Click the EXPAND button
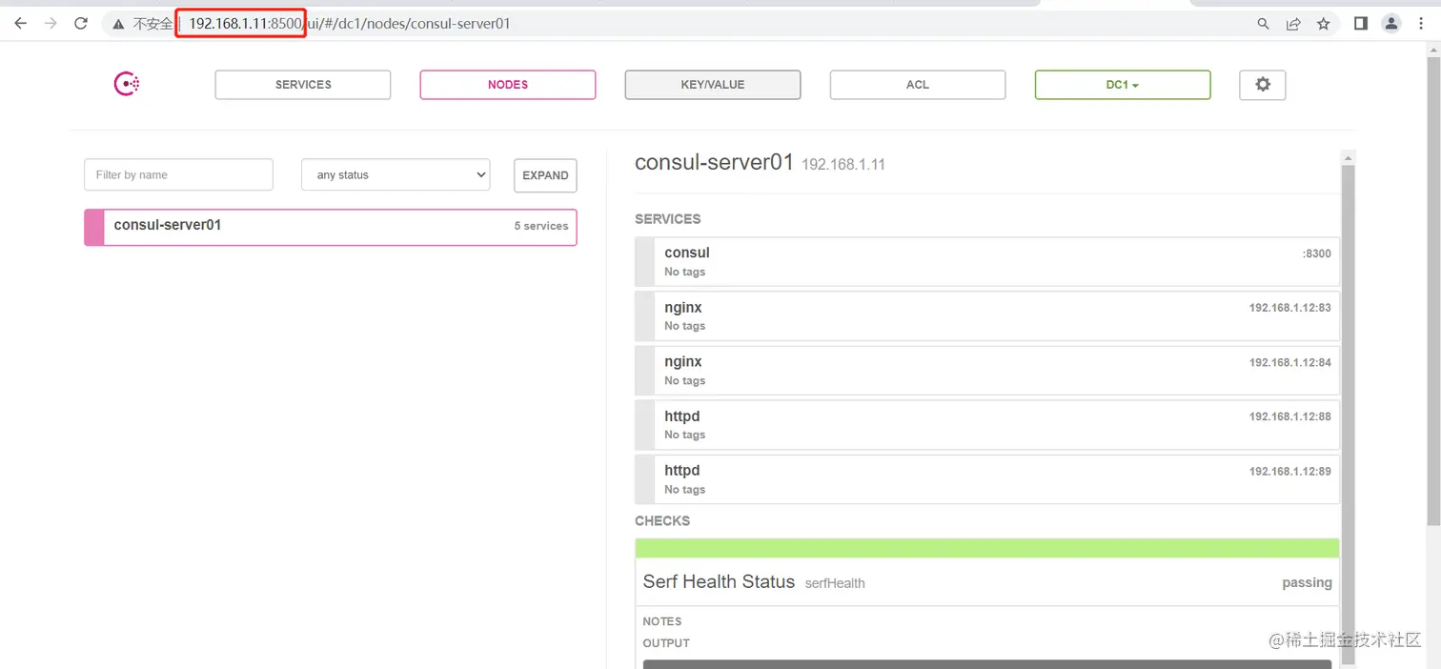 (x=545, y=175)
